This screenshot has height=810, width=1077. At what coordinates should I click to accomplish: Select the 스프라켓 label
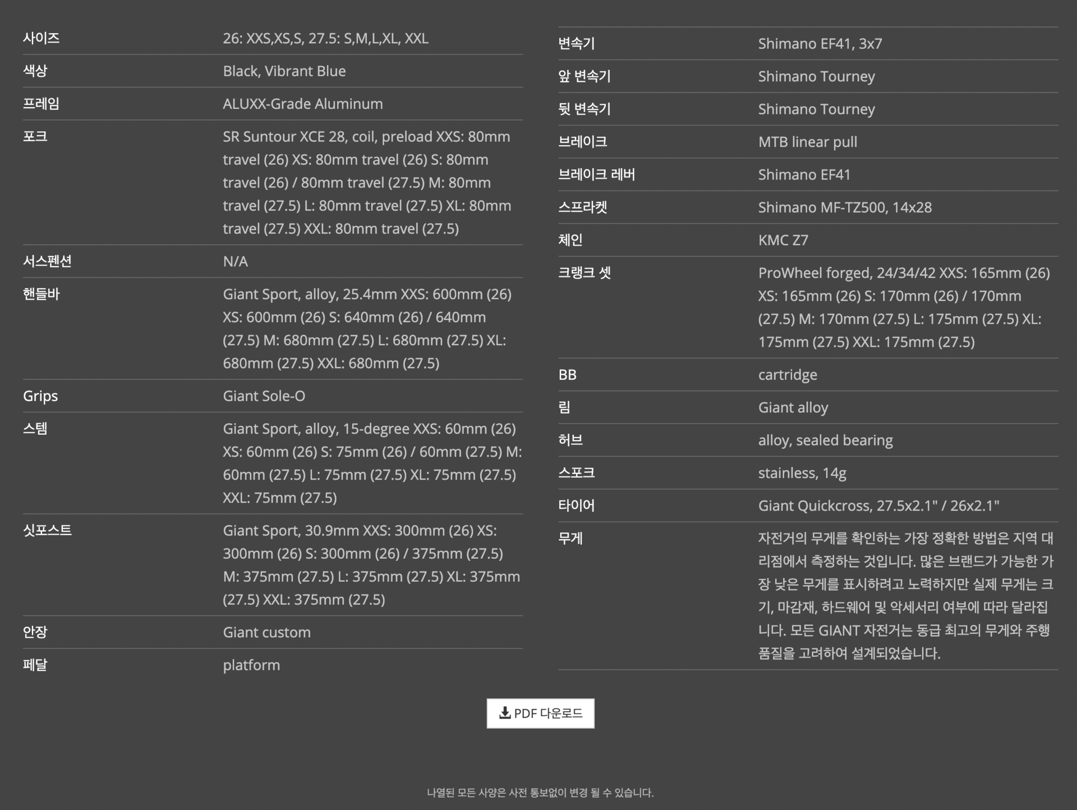click(583, 207)
